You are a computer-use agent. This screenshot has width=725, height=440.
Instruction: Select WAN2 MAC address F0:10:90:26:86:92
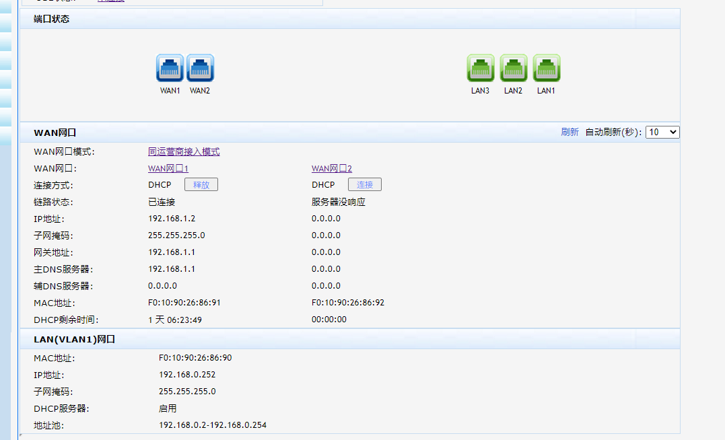tap(348, 303)
